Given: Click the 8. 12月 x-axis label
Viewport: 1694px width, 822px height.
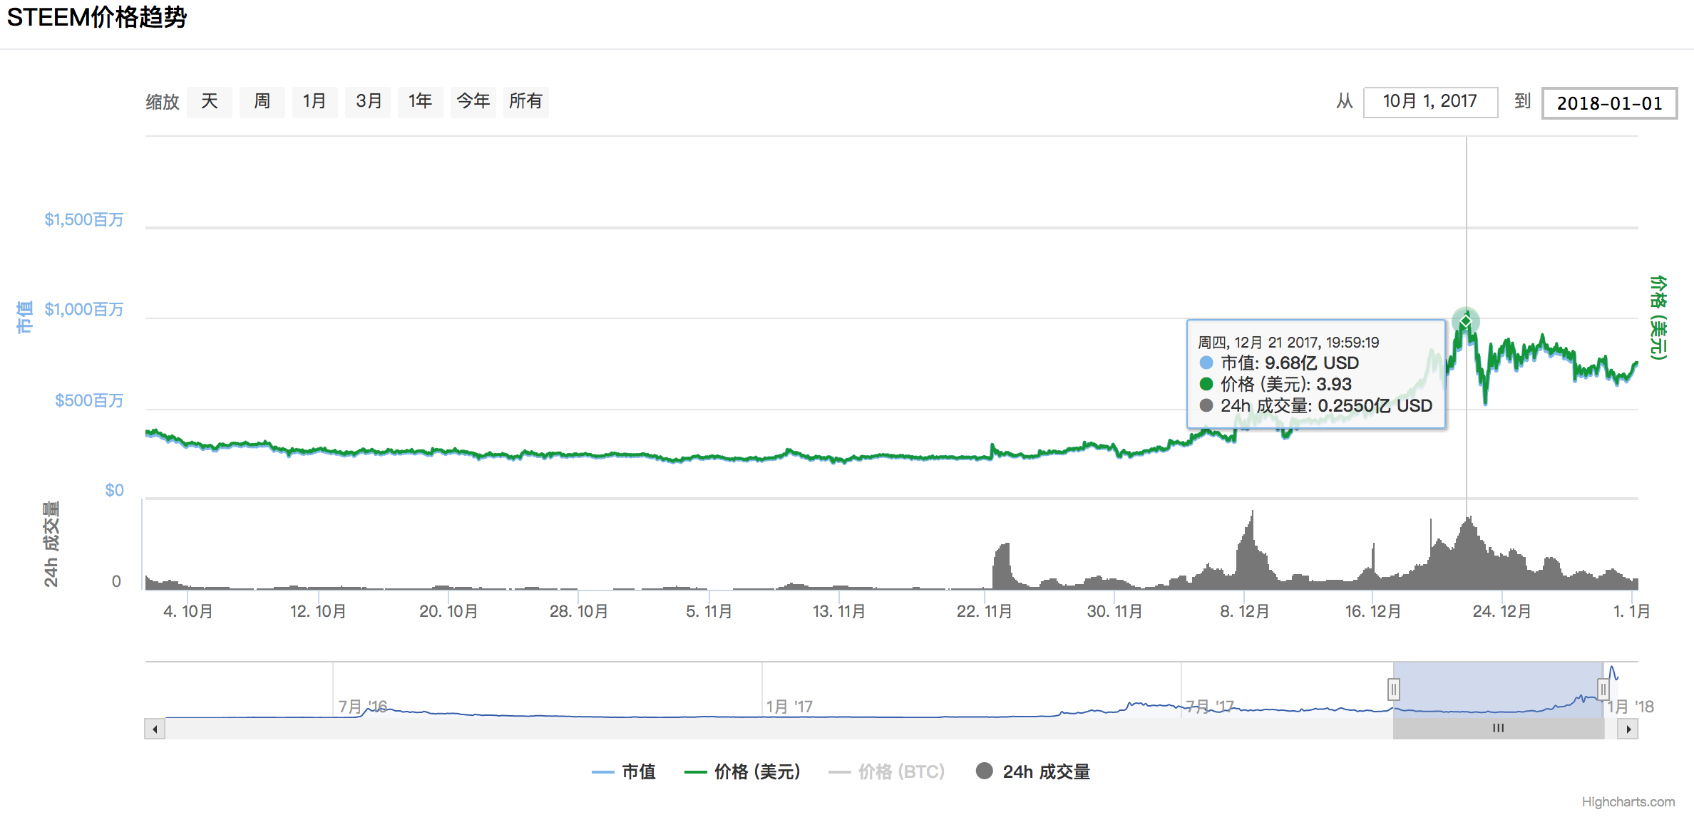Looking at the screenshot, I should [x=1244, y=611].
